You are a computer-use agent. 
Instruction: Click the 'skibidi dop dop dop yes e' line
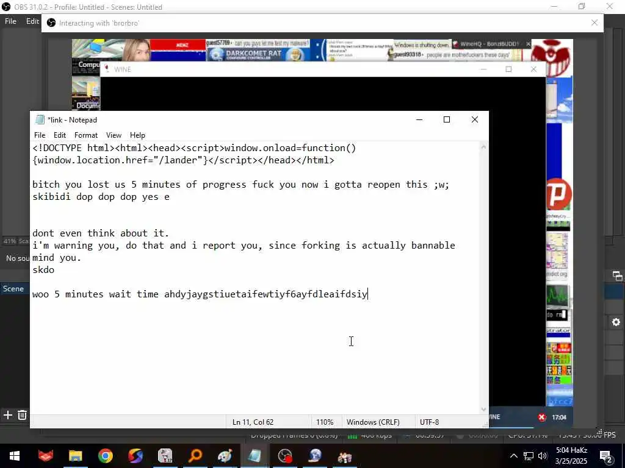coord(101,197)
